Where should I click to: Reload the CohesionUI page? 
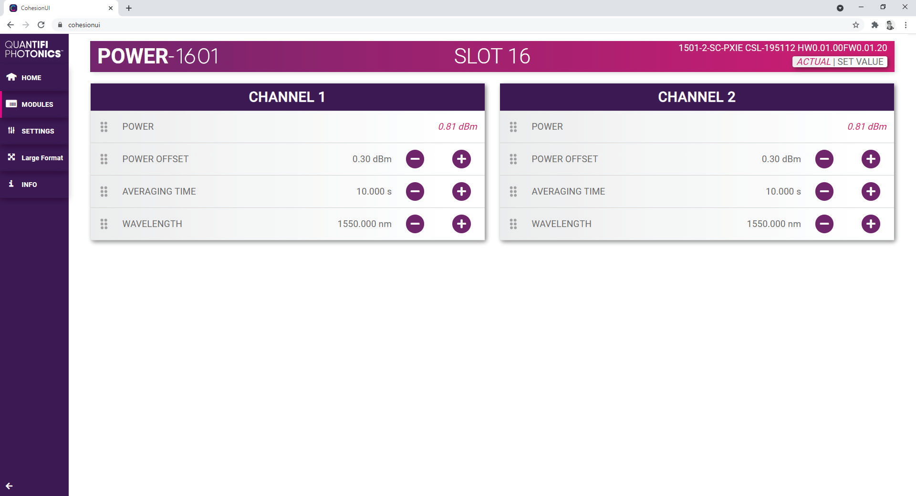click(41, 25)
